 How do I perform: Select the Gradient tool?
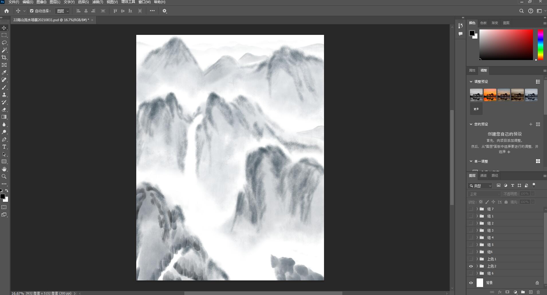(x=4, y=117)
